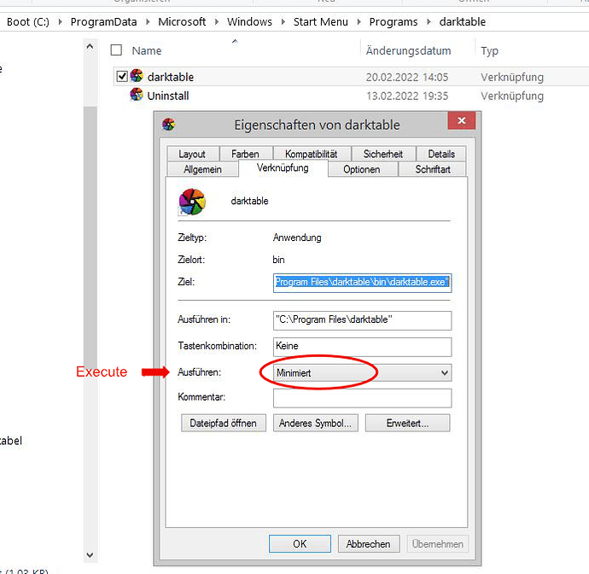Click the Anderes Symbol... button
Image resolution: width=589 pixels, height=574 pixels.
(316, 424)
